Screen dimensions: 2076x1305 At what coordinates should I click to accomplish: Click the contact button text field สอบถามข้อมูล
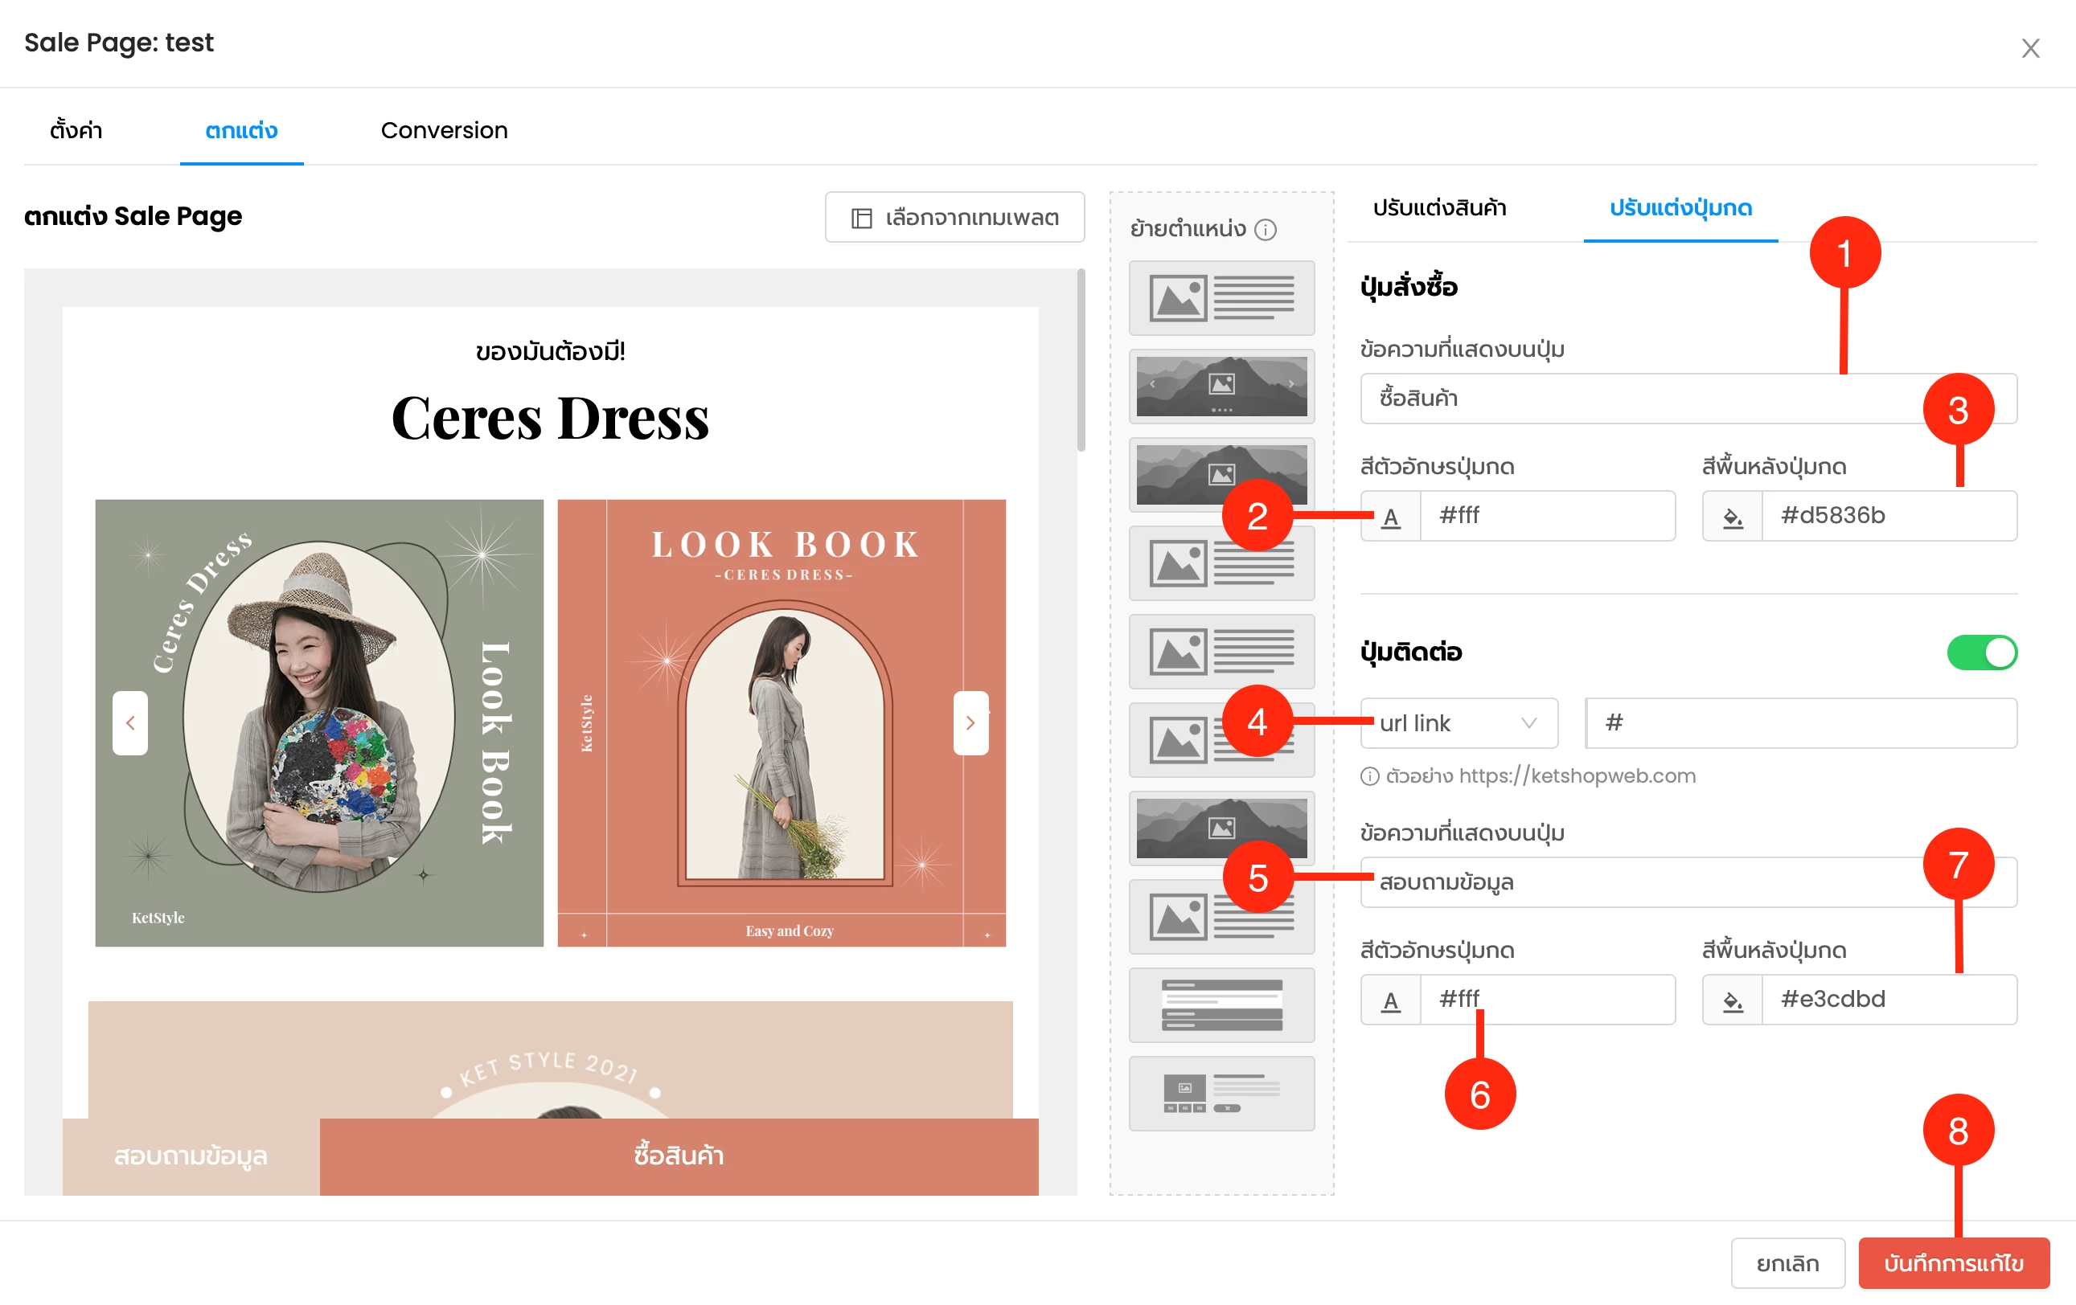tap(1688, 882)
